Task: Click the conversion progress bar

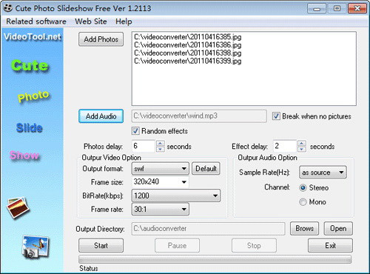Action: pos(215,259)
